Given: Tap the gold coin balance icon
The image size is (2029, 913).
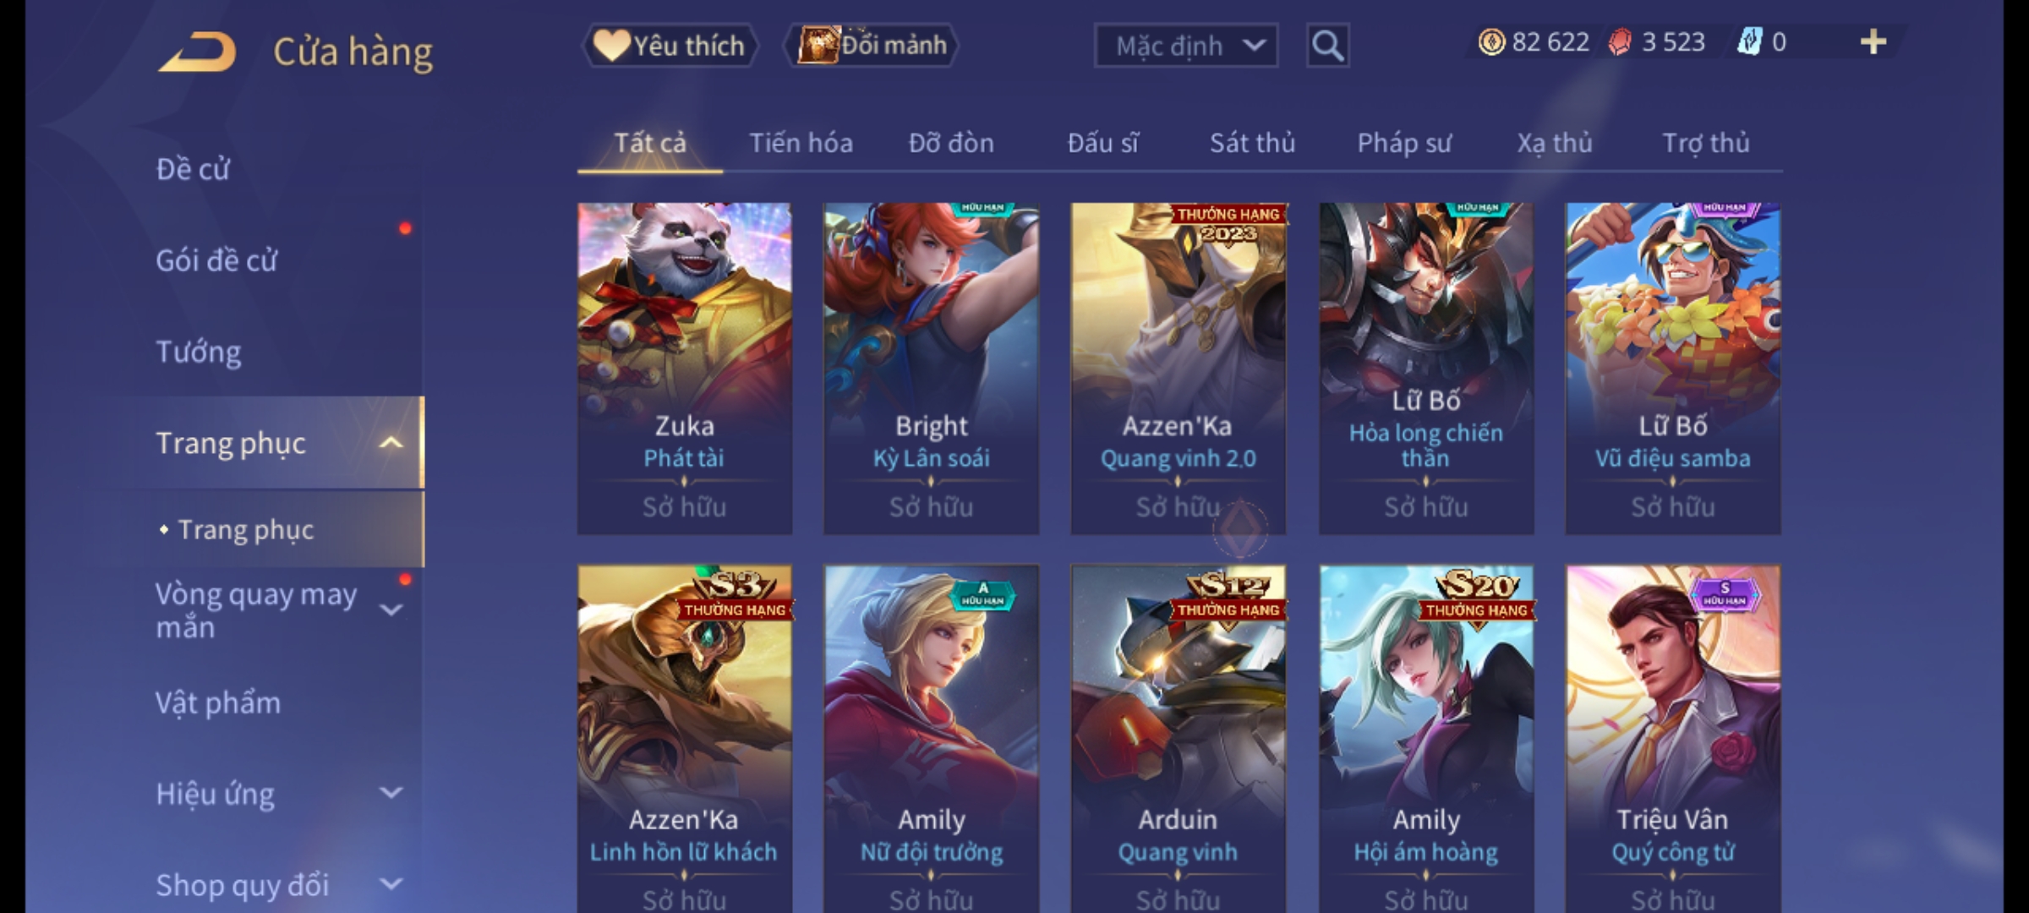Looking at the screenshot, I should [1491, 42].
